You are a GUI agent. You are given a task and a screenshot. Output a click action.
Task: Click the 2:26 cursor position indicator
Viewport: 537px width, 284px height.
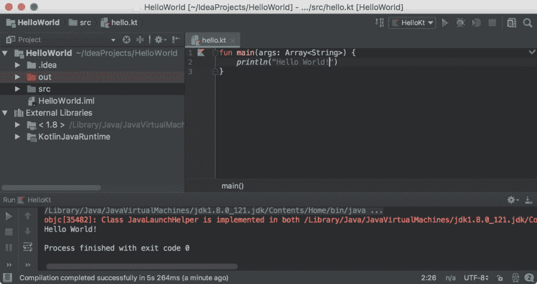(429, 278)
